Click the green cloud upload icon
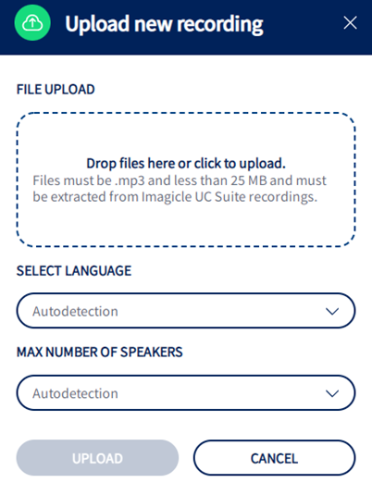Image resolution: width=372 pixels, height=483 pixels. (32, 23)
